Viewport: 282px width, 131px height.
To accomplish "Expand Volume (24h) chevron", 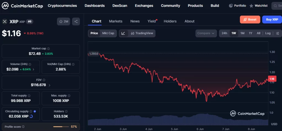I will [x=33, y=69].
